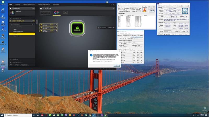The width and height of the screenshot is (209, 117).
Task: Add a configuration preset with plus icon
Action: 32,21
